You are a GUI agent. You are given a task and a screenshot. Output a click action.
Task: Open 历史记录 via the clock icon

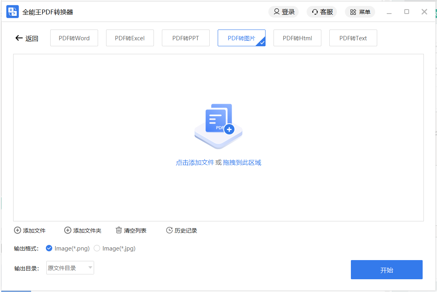click(x=169, y=230)
